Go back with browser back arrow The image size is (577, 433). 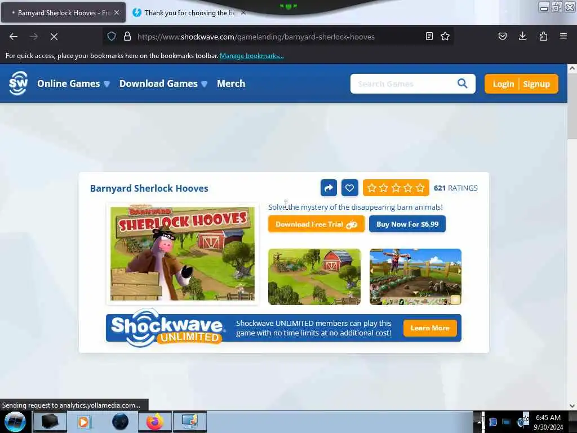tap(14, 37)
